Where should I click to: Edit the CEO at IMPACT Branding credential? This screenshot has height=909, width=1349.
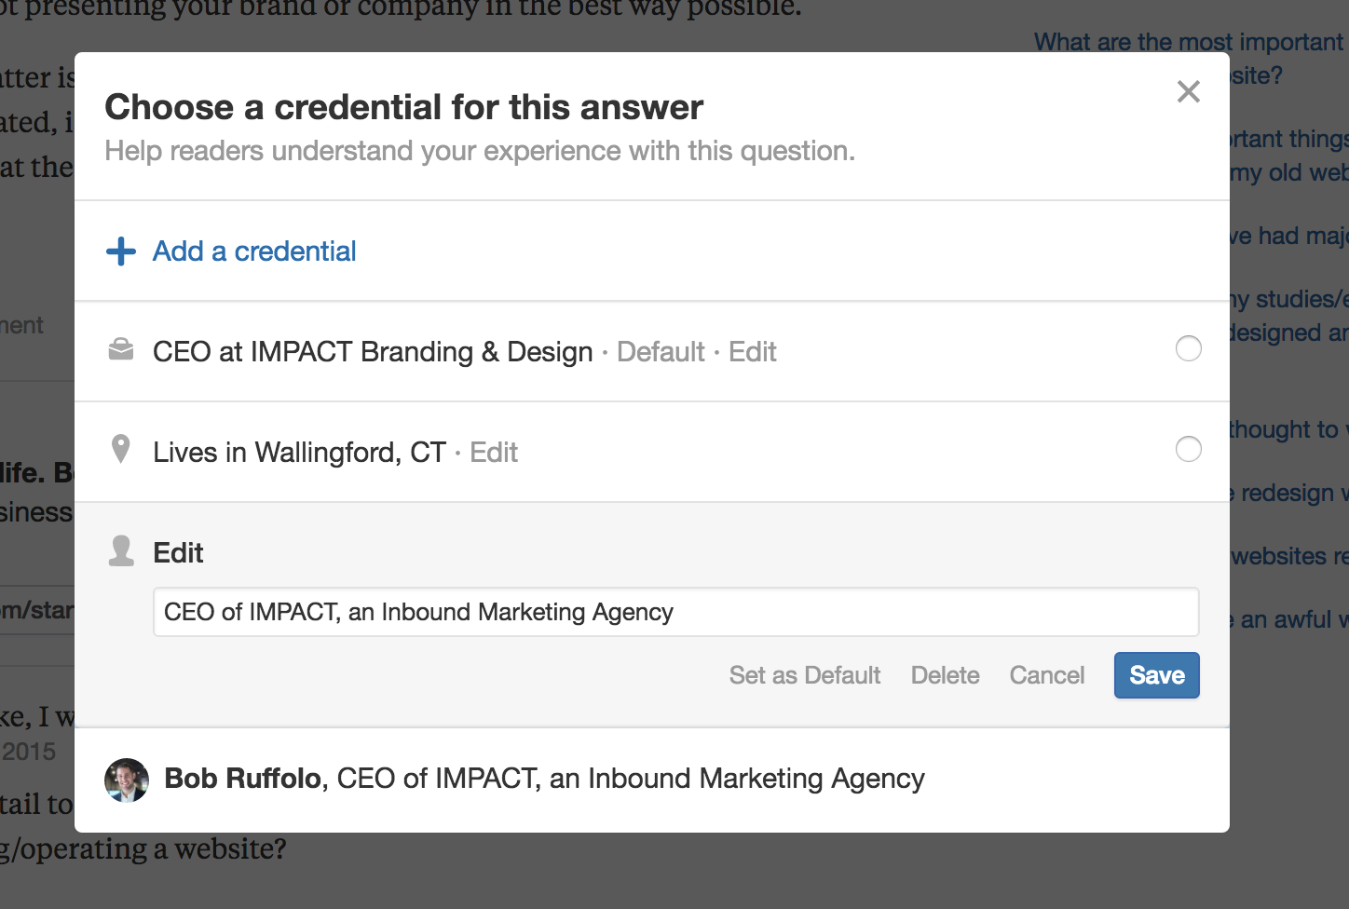point(753,352)
